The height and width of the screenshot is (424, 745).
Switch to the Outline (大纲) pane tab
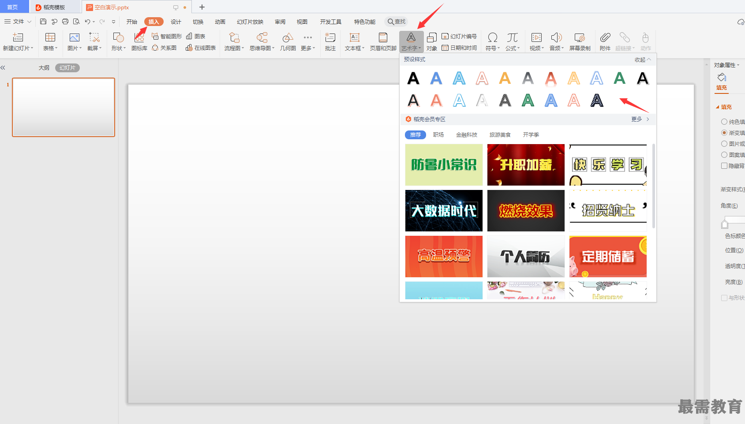(44, 68)
